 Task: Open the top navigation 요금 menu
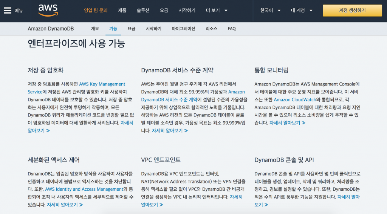164,10
